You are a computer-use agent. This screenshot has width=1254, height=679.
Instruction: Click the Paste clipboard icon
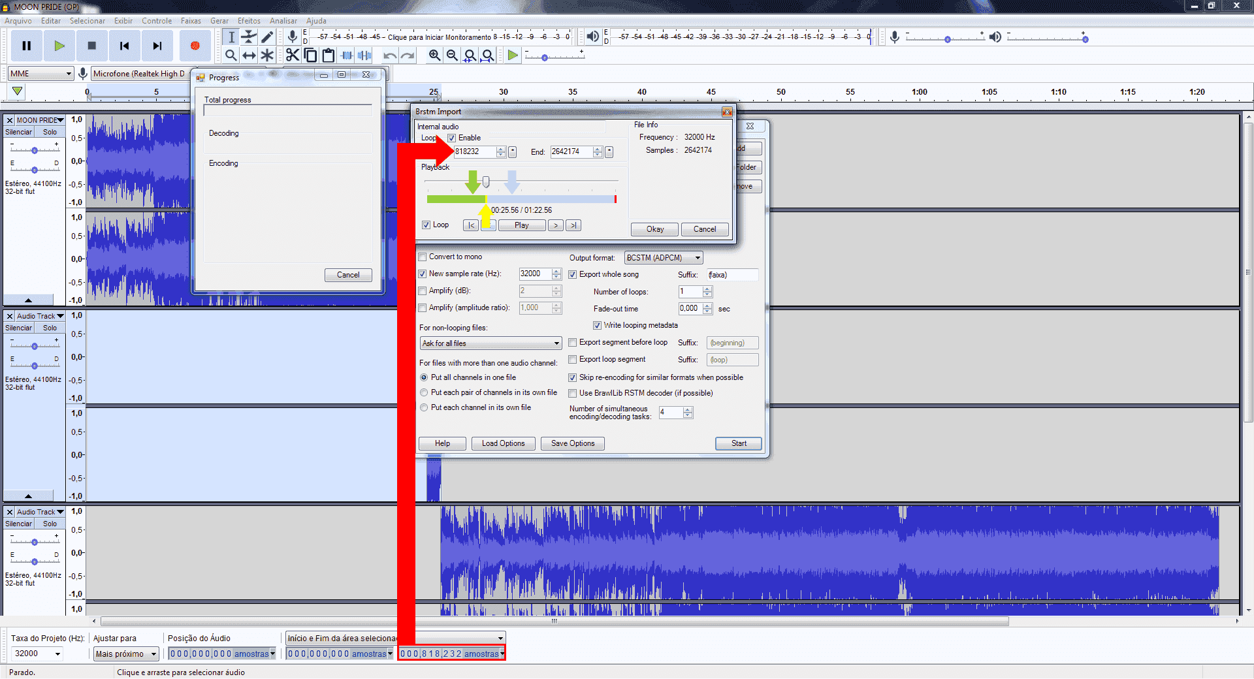pyautogui.click(x=328, y=55)
